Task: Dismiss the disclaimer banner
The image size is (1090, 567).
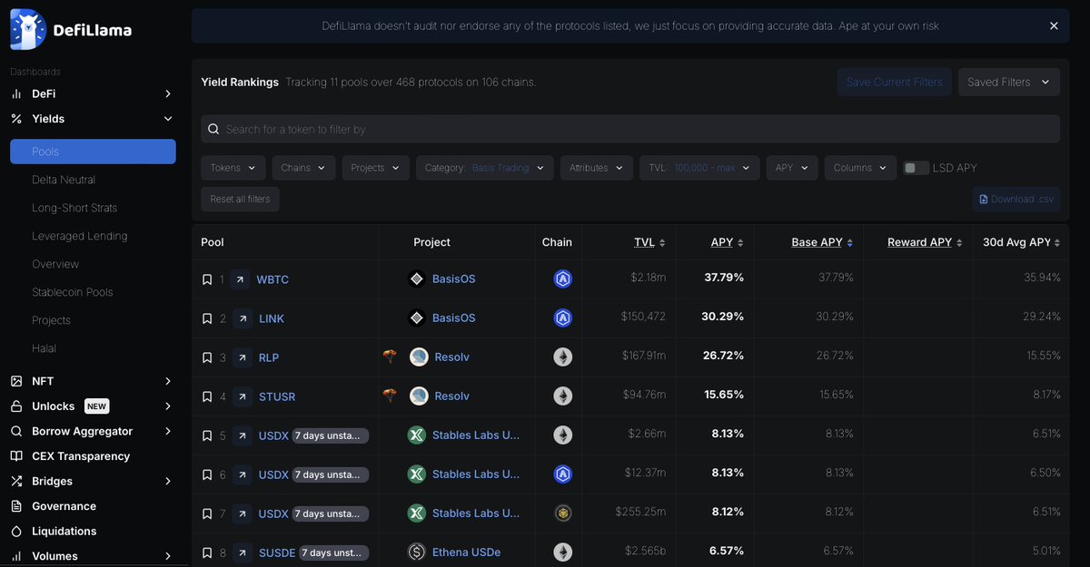Action: point(1054,26)
